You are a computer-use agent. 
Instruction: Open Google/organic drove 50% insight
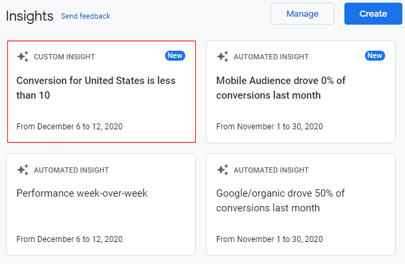[280, 201]
